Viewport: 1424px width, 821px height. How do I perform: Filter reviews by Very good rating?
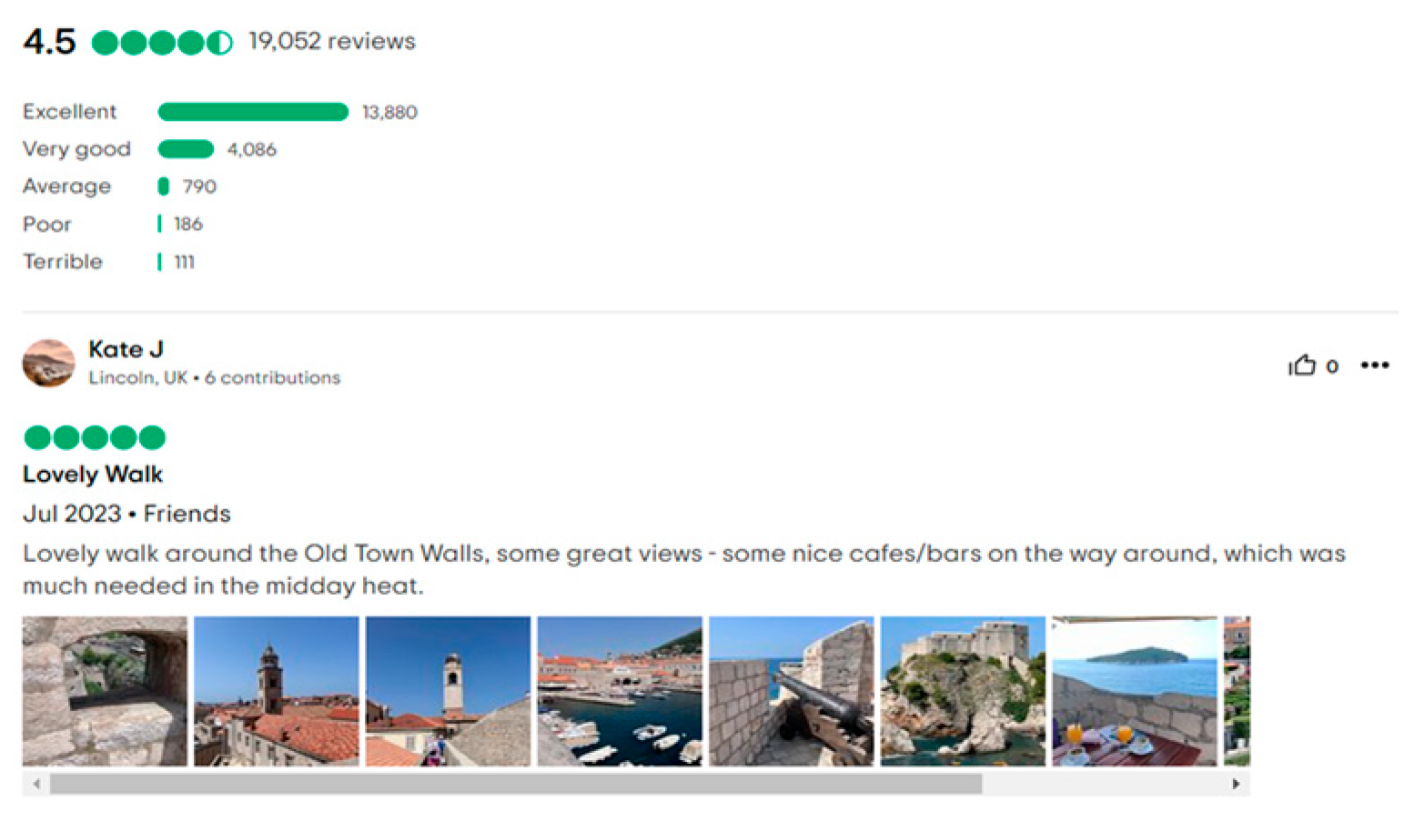pos(76,149)
